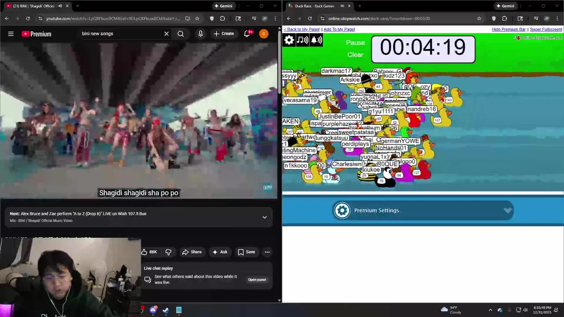Image resolution: width=564 pixels, height=317 pixels.
Task: Open more actions ellipsis under the video
Action: pyautogui.click(x=267, y=252)
